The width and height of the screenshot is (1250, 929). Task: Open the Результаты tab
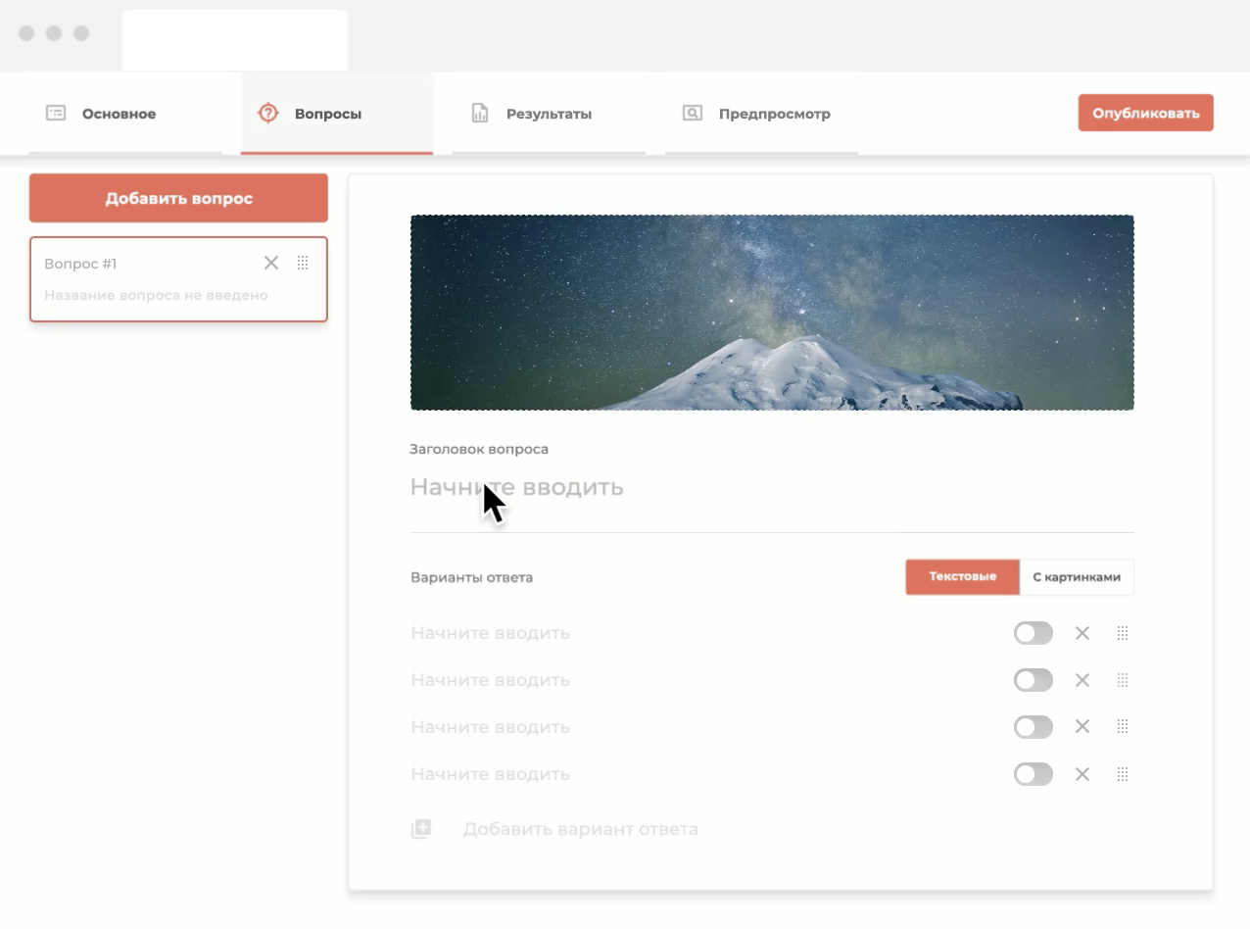[549, 114]
